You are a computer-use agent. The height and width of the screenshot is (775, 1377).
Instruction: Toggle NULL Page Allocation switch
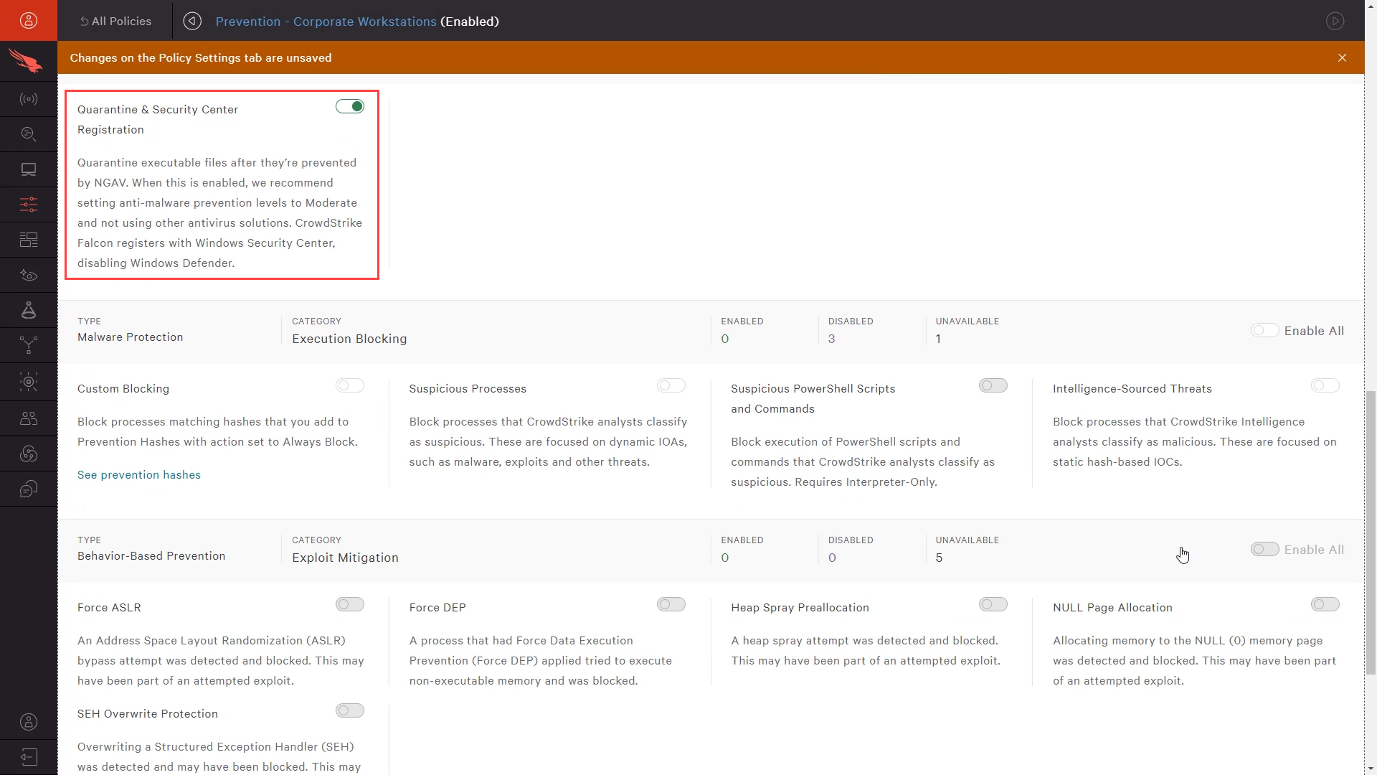[1325, 604]
